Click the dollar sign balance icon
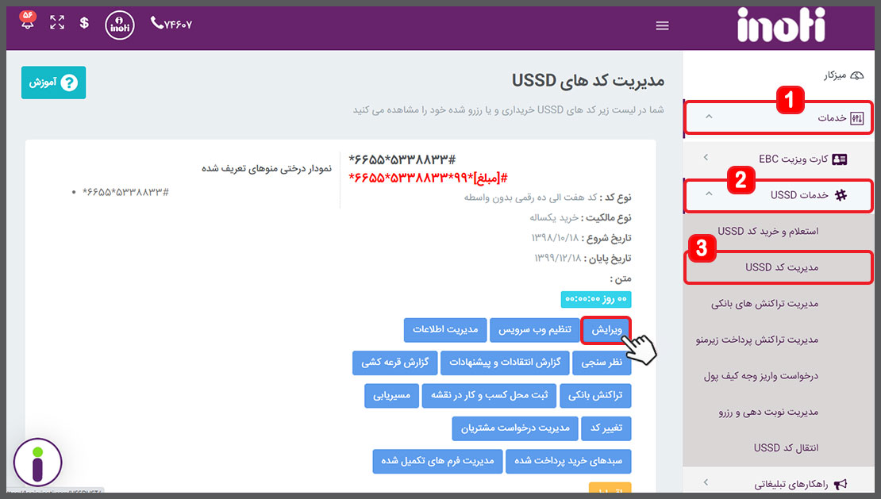 tap(84, 23)
